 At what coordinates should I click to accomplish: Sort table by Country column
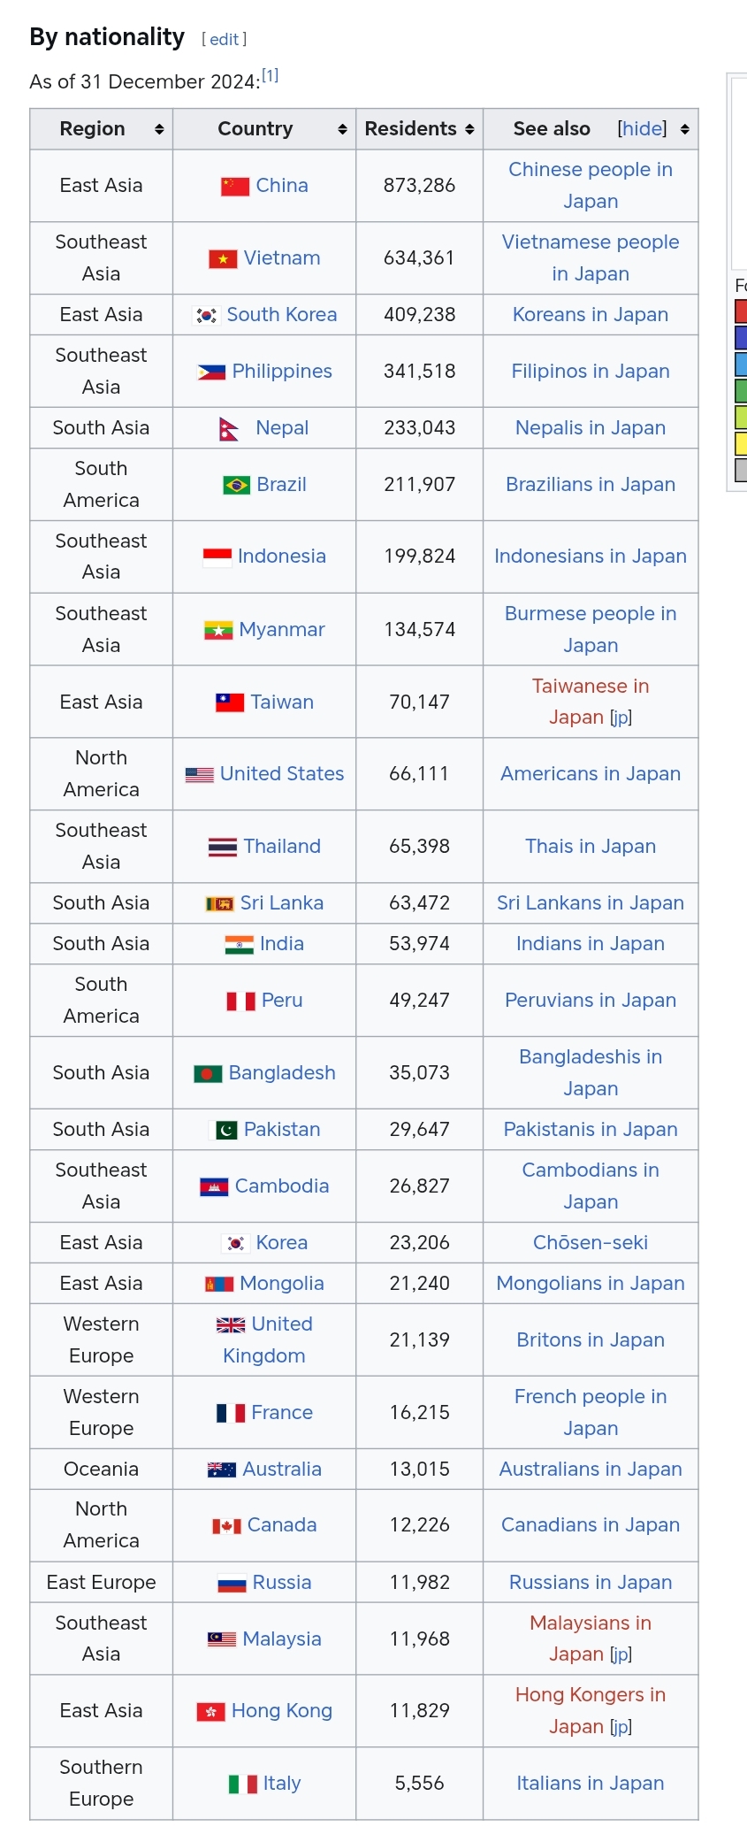coord(342,129)
